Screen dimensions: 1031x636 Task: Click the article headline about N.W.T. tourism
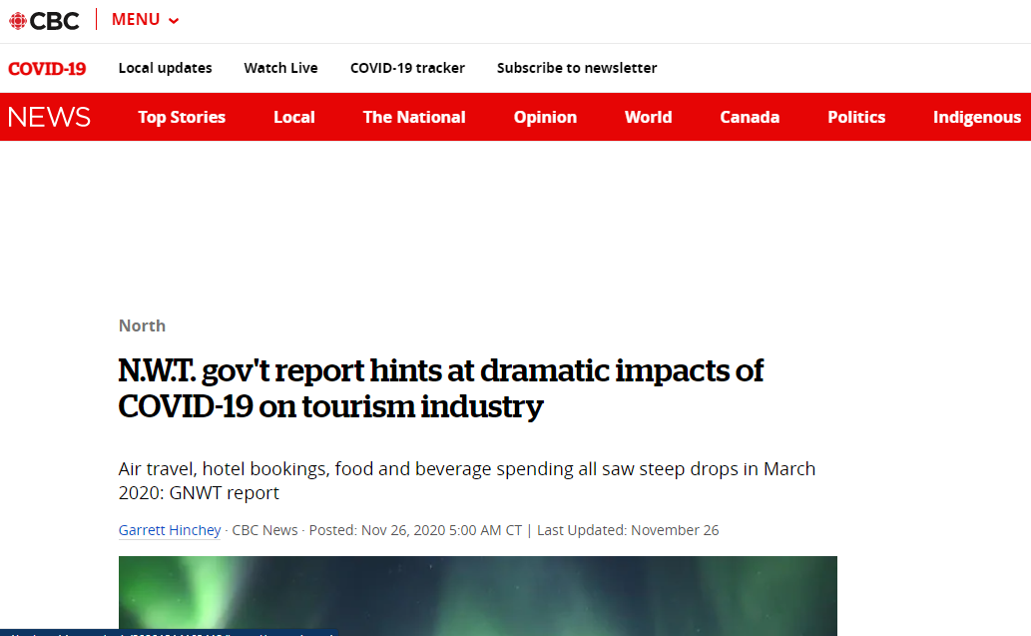point(440,388)
